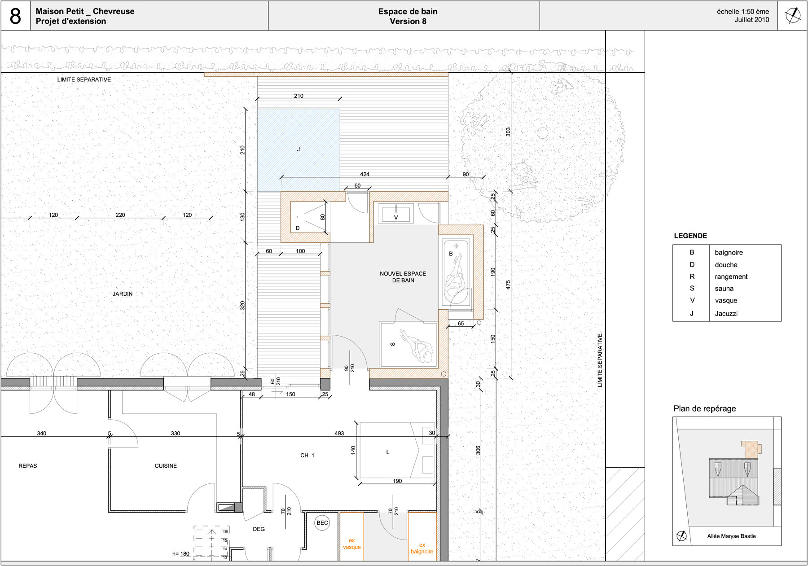Click the 'DEG' label
Viewport: 808px width, 566px height.
(259, 529)
